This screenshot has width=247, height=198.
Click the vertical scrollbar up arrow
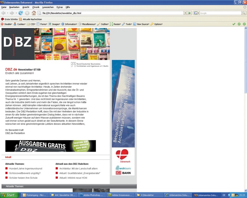(245, 28)
